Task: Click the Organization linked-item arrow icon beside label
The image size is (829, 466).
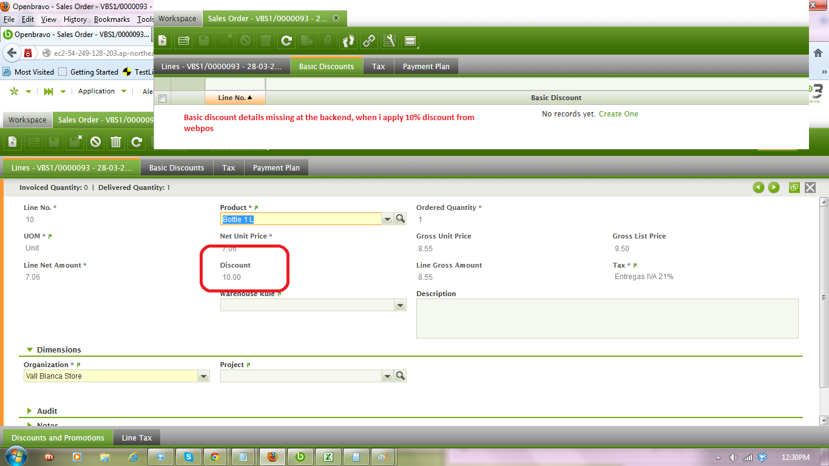Action: click(x=78, y=365)
